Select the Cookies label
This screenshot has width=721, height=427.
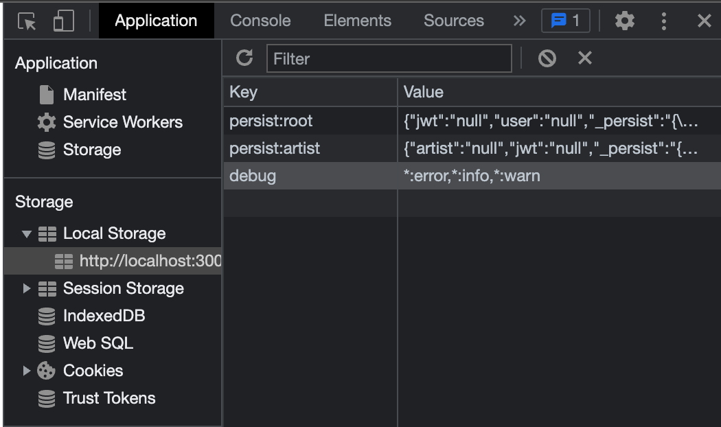[93, 371]
